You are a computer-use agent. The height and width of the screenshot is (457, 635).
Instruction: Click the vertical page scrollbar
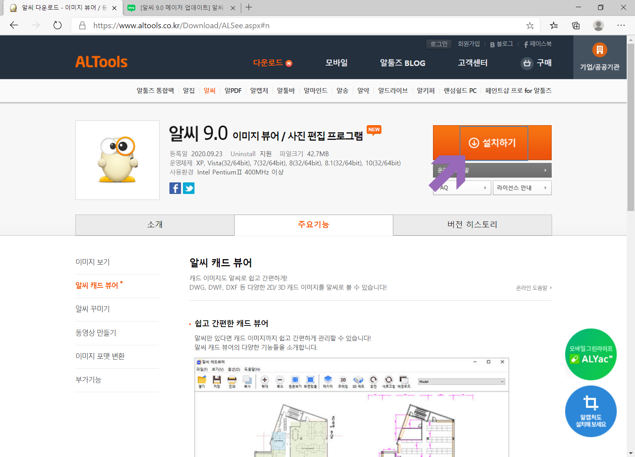pos(631,127)
